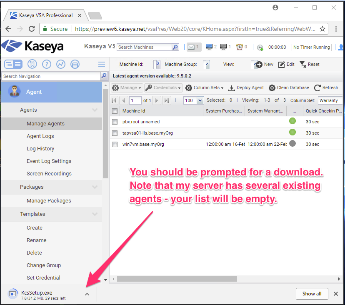Click the online machines blue monitor icon
Image resolution: width=345 pixels, height=305 pixels.
[x=209, y=47]
